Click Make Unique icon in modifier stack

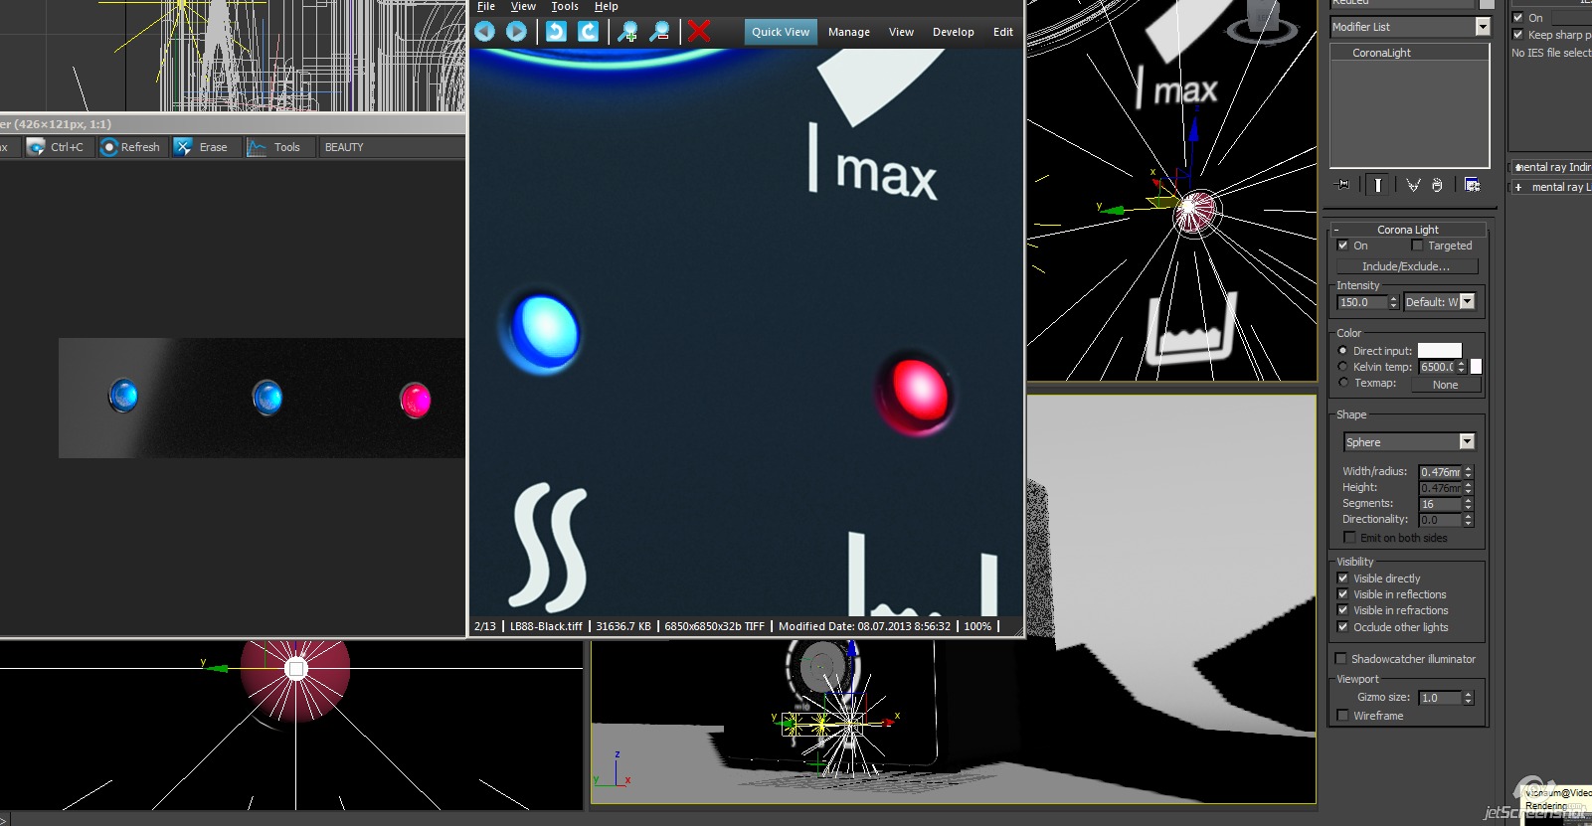(x=1413, y=185)
